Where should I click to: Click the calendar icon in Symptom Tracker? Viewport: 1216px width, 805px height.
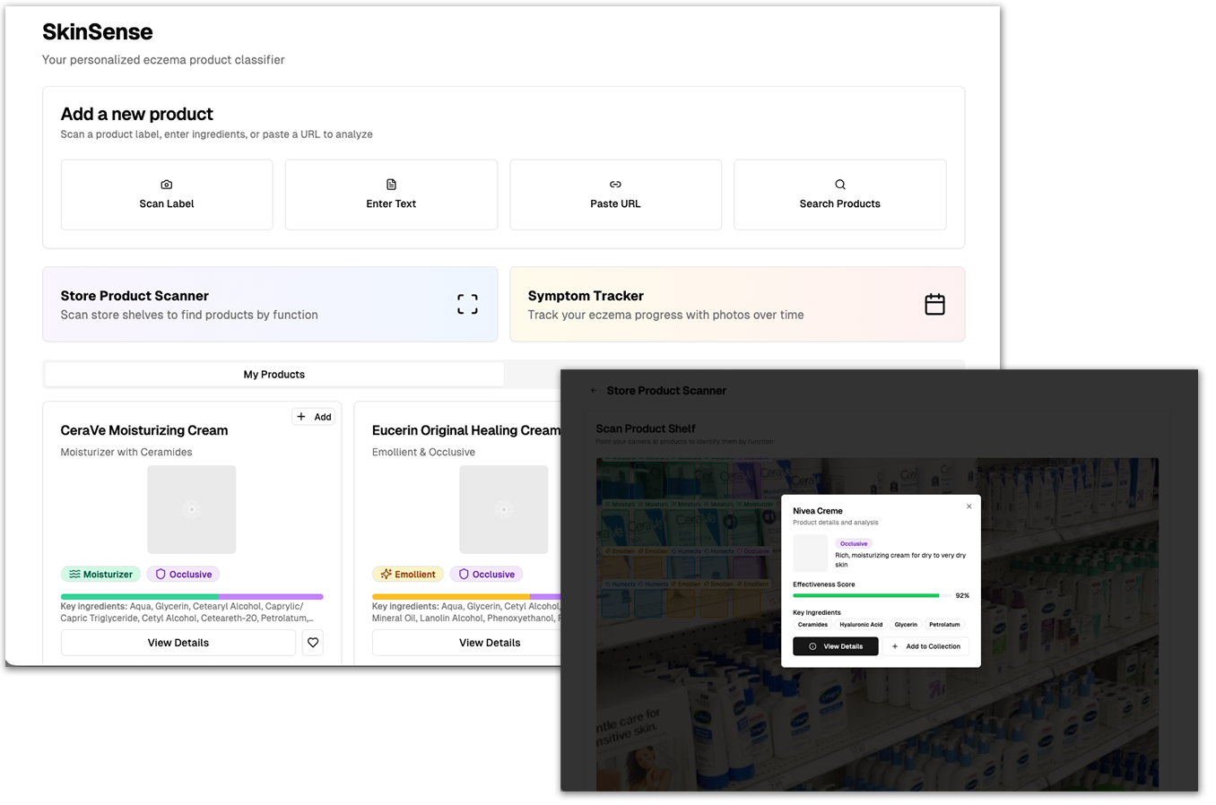934,304
